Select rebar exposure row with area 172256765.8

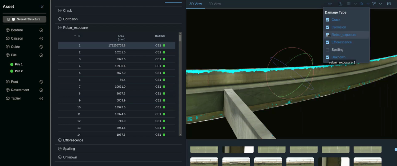pos(117,46)
